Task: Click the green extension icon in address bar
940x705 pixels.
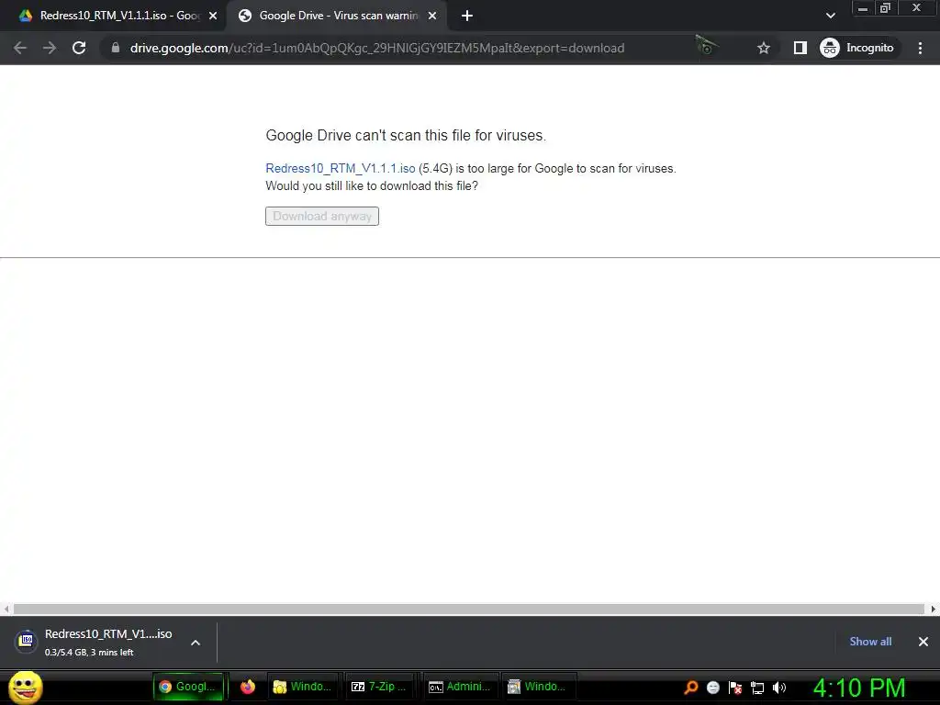Action: [707, 46]
